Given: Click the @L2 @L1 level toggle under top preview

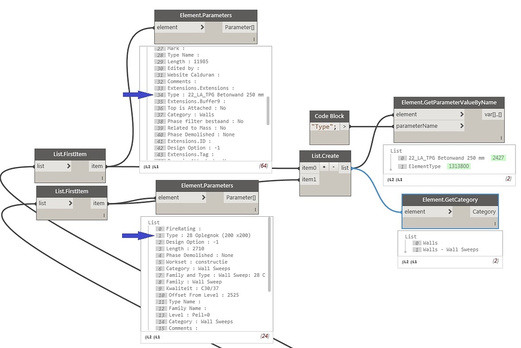Looking at the screenshot, I should pos(151,167).
